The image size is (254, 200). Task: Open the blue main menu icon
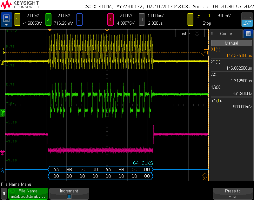7,20
